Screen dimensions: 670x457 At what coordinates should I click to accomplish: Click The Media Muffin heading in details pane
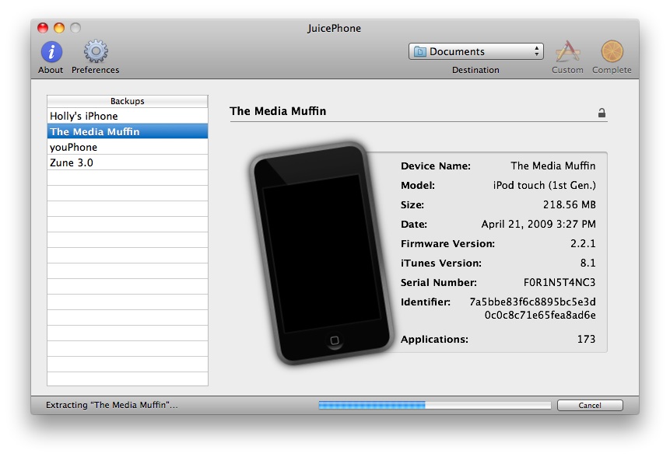tap(278, 111)
